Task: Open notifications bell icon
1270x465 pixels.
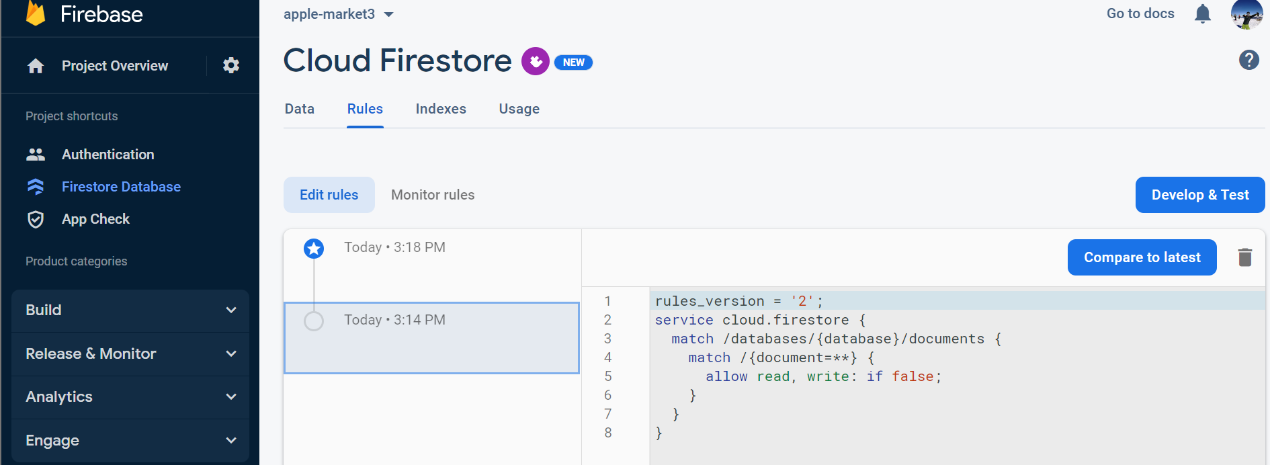Action: [1203, 13]
